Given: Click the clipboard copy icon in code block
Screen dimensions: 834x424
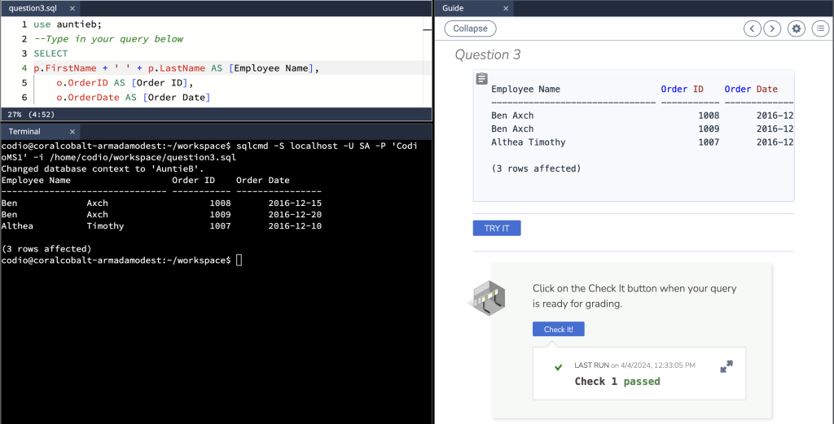Looking at the screenshot, I should [x=482, y=79].
